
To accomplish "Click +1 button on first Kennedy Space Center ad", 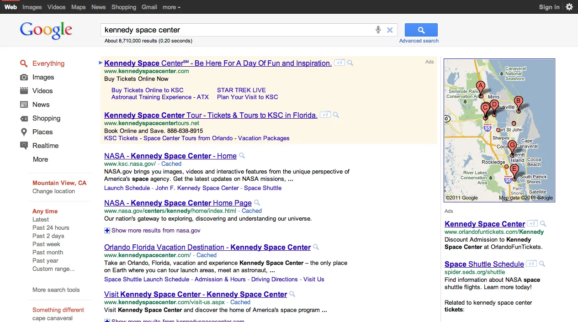I will coord(339,63).
